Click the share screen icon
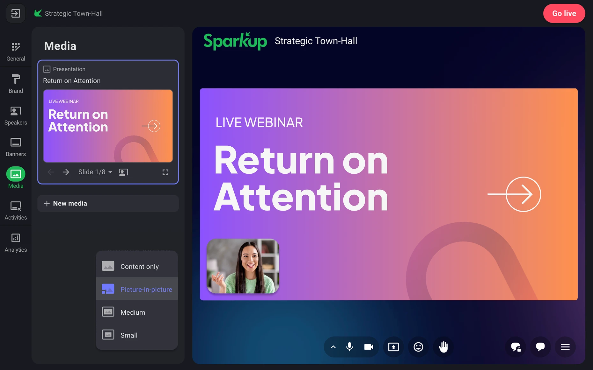Screen dimensions: 593x370 coord(393,347)
